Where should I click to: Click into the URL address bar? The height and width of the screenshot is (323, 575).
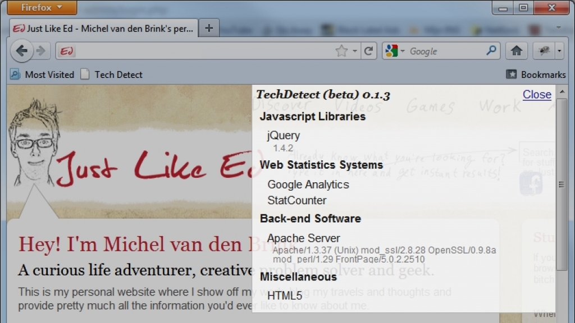coord(204,51)
